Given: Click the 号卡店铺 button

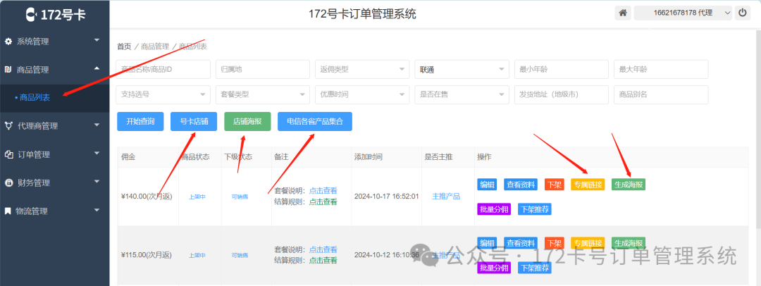Looking at the screenshot, I should 194,121.
